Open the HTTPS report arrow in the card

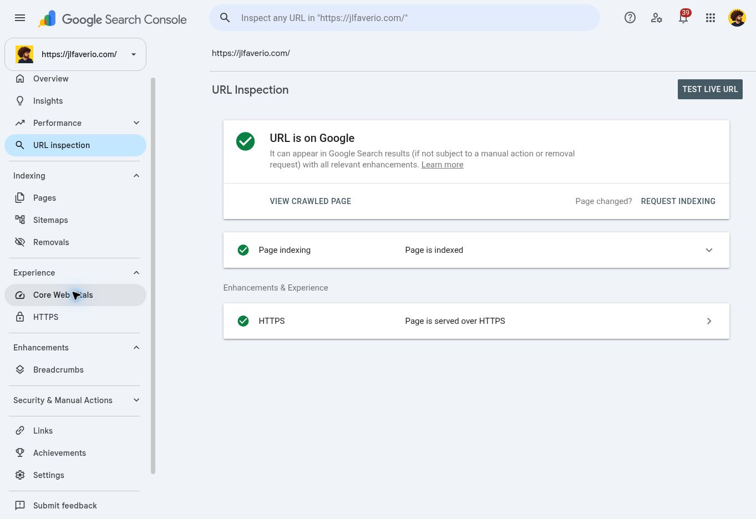[709, 321]
